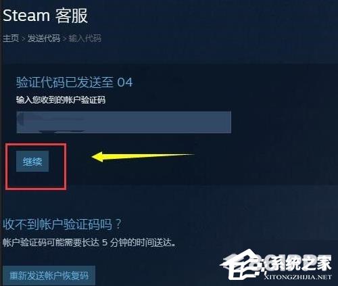Click the chevron separator after 主页
Viewport: 338px width, 286px height.
coord(24,39)
